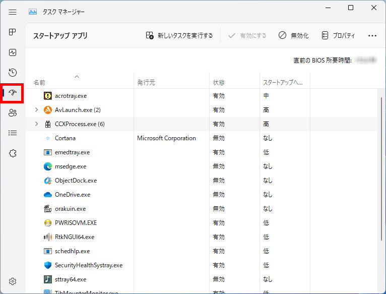Expand the CCXProcess.exe (6) group

36,124
